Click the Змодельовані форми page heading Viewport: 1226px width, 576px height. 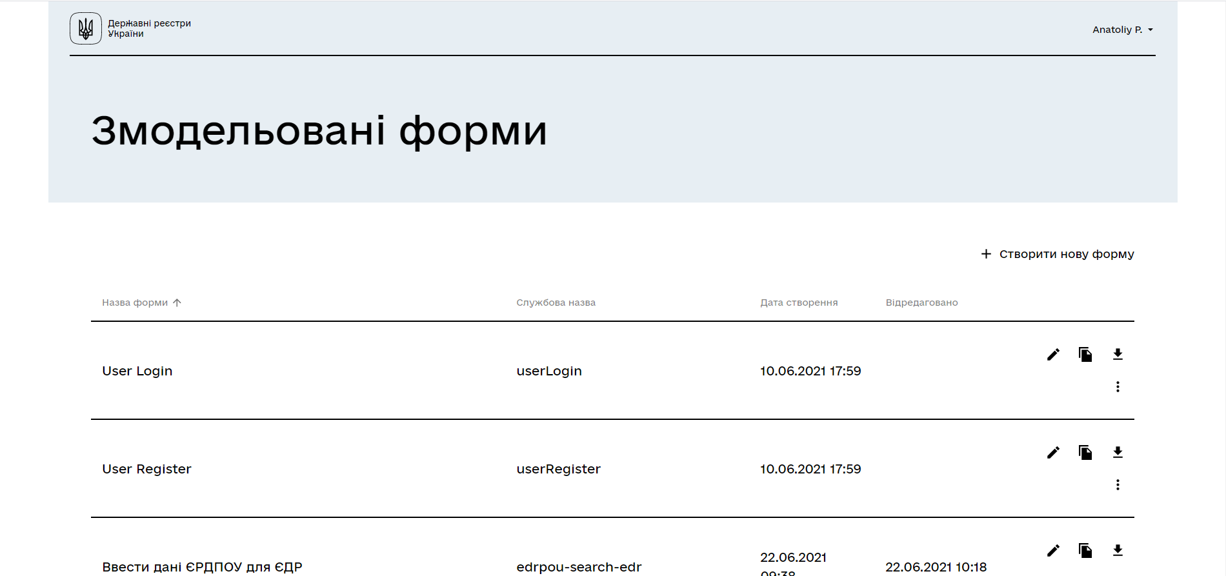coord(319,132)
